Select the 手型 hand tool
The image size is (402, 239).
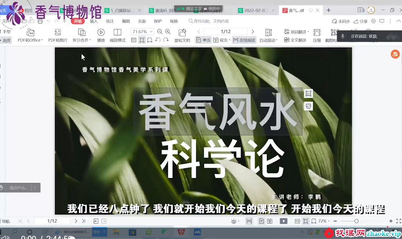(6, 31)
